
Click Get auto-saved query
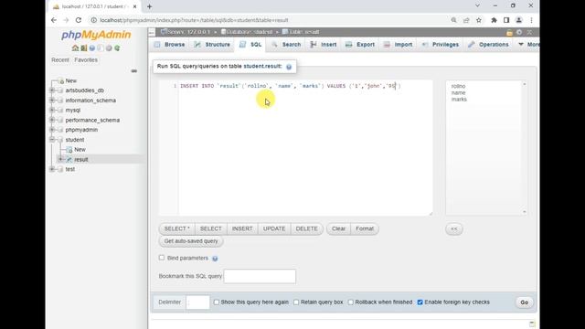point(191,241)
